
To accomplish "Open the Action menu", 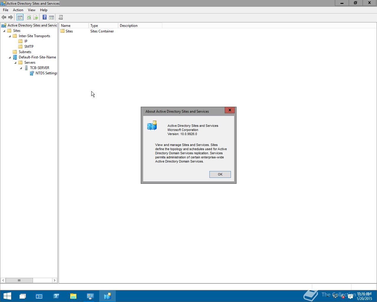I will [18, 10].
